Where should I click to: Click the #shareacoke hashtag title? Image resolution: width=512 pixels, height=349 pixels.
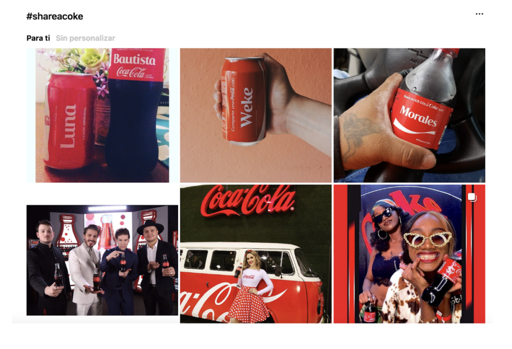pyautogui.click(x=54, y=16)
